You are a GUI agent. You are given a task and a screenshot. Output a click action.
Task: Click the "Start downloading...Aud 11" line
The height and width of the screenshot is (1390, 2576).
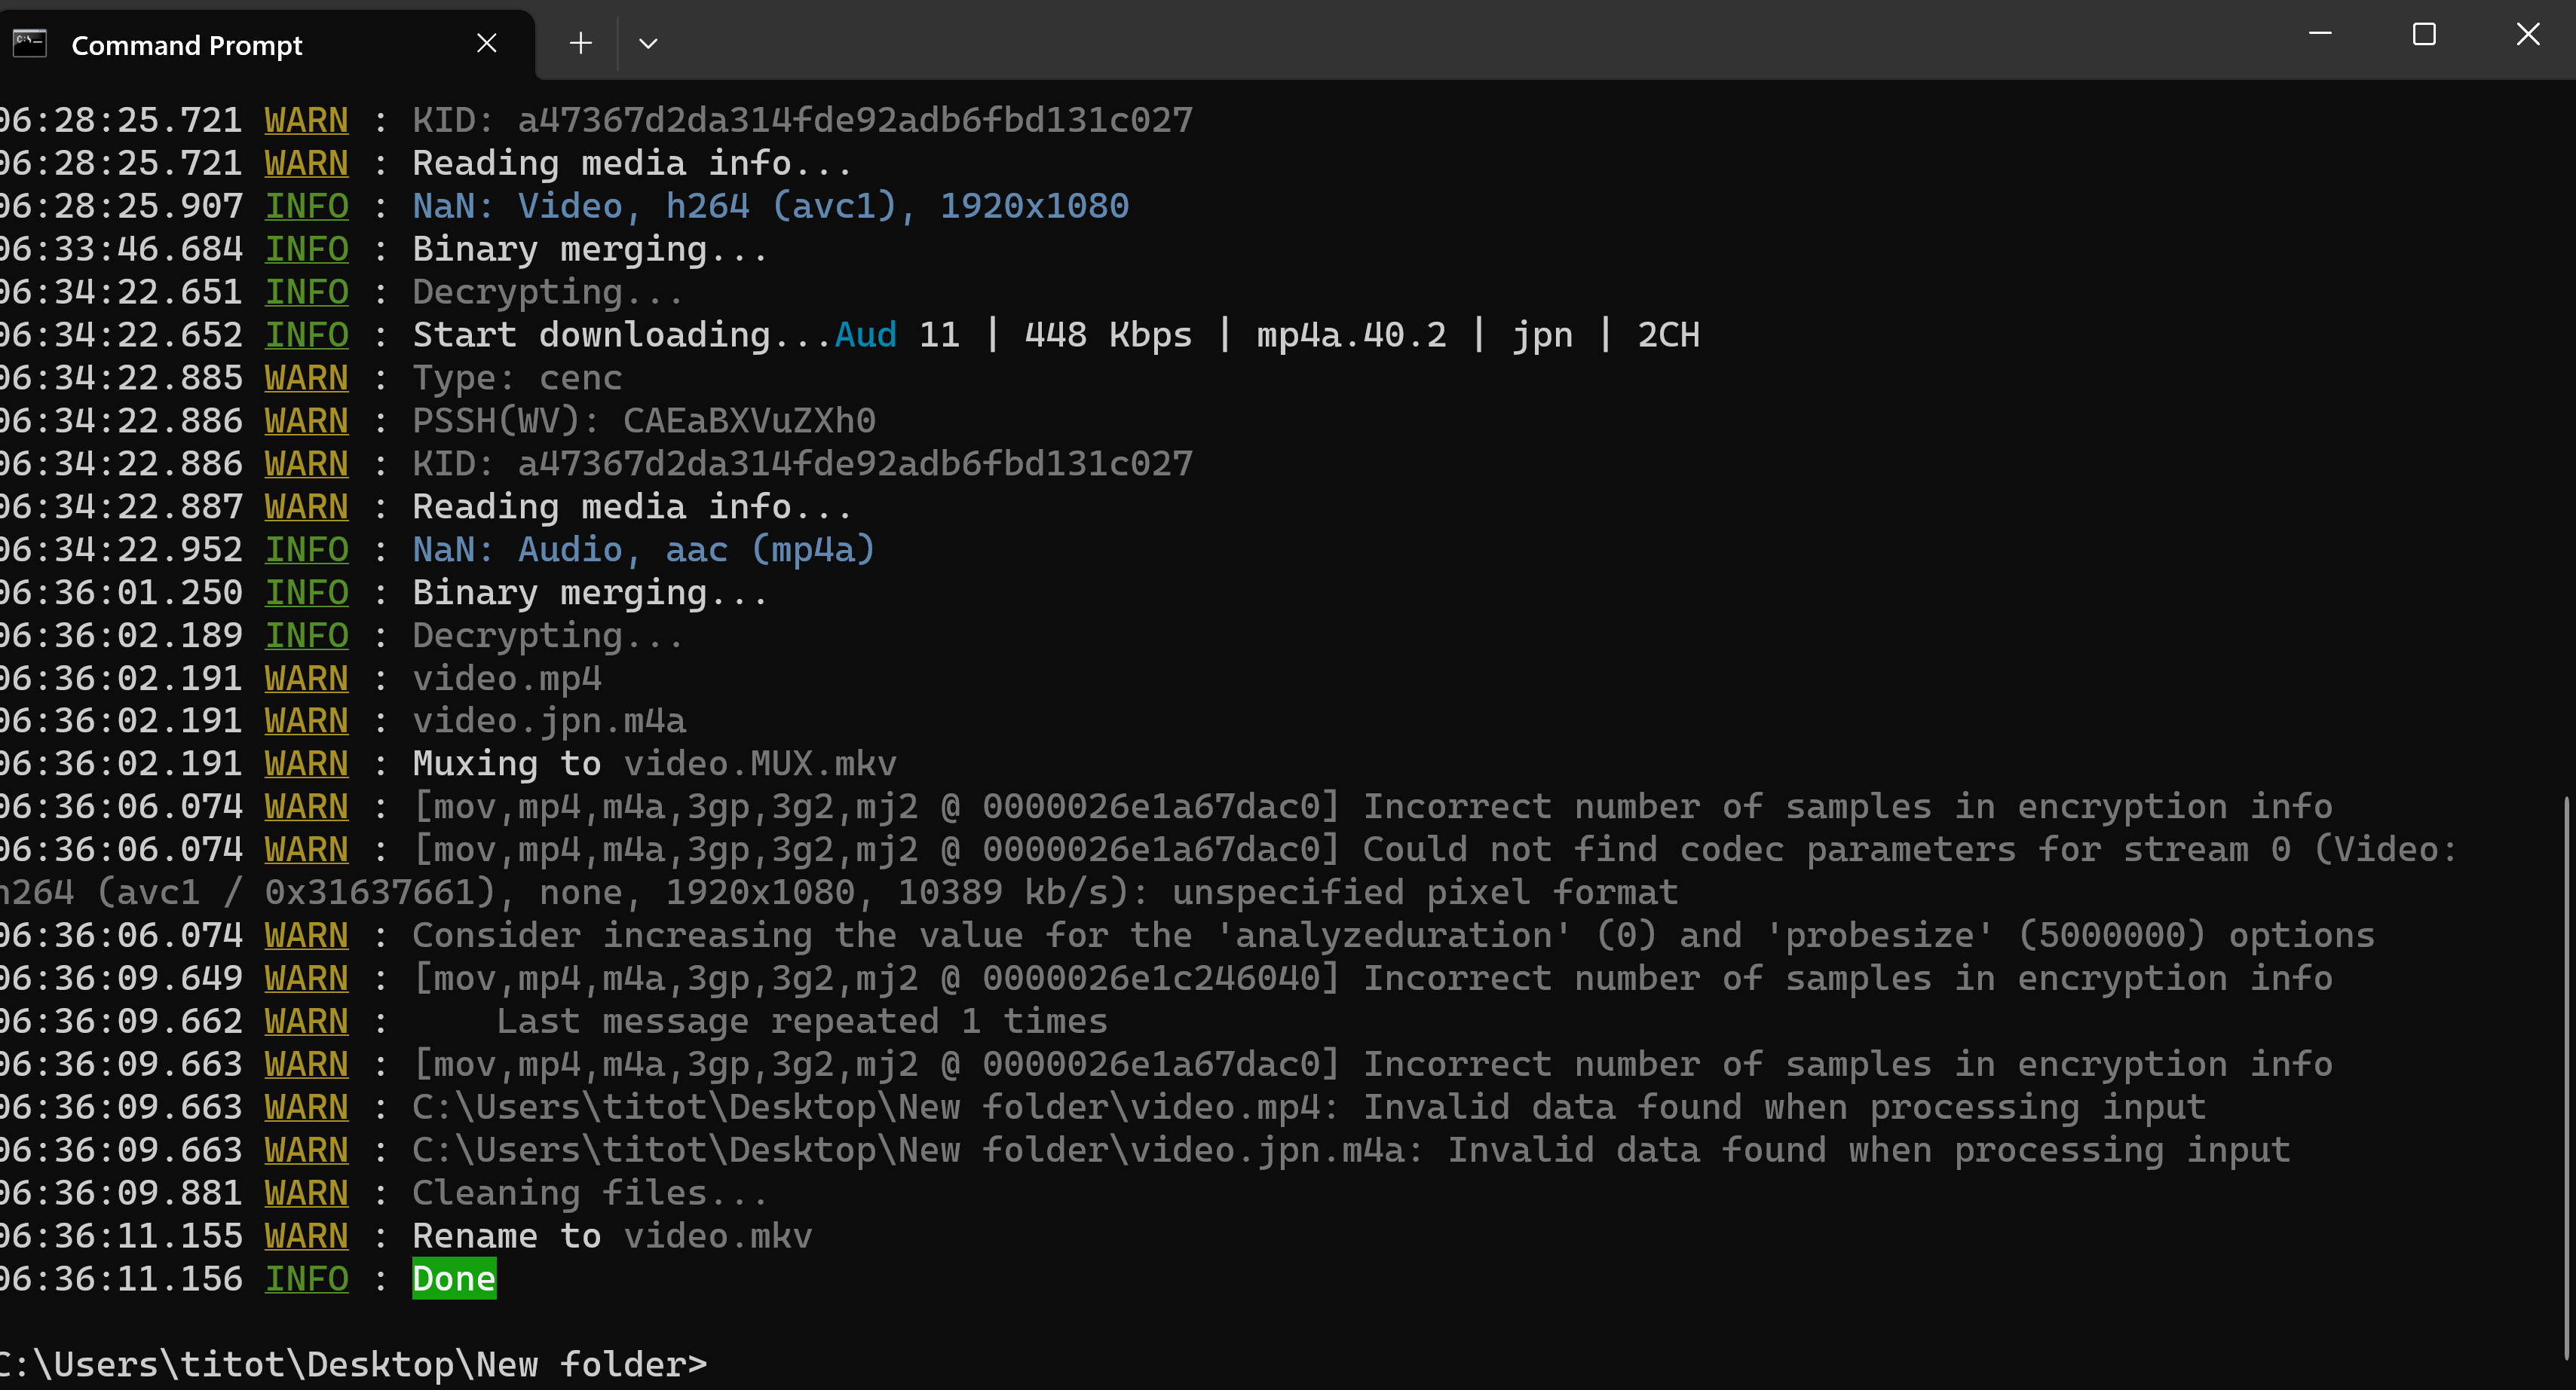pos(1055,335)
